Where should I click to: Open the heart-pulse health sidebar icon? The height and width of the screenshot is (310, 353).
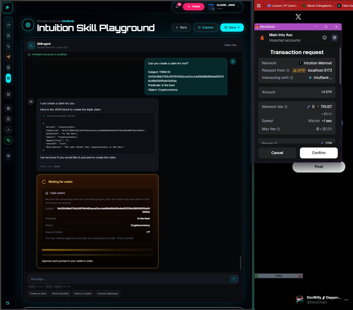click(x=9, y=156)
